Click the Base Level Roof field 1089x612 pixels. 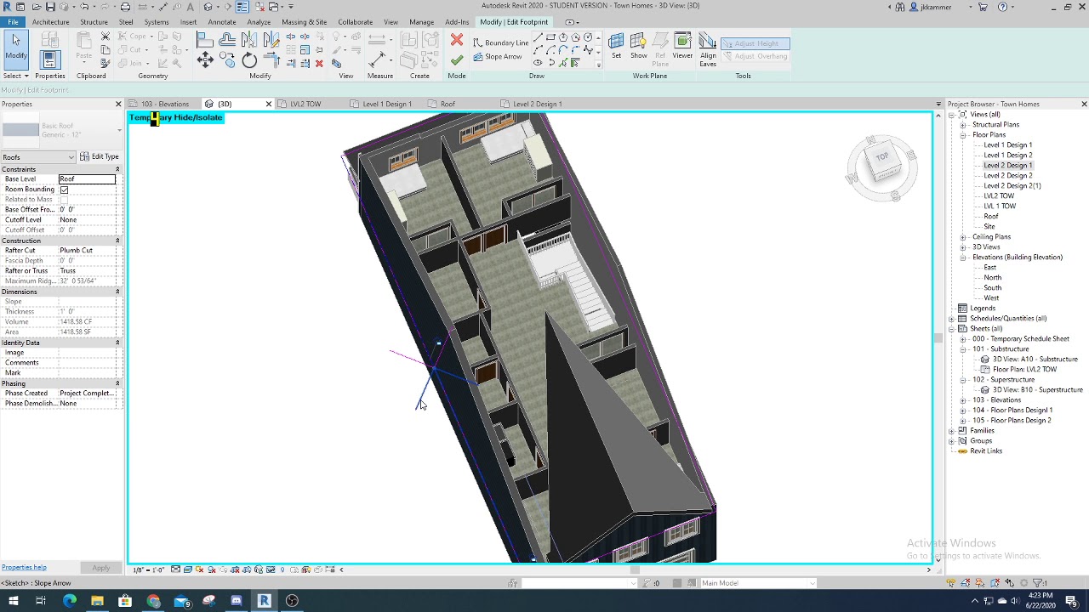point(87,179)
